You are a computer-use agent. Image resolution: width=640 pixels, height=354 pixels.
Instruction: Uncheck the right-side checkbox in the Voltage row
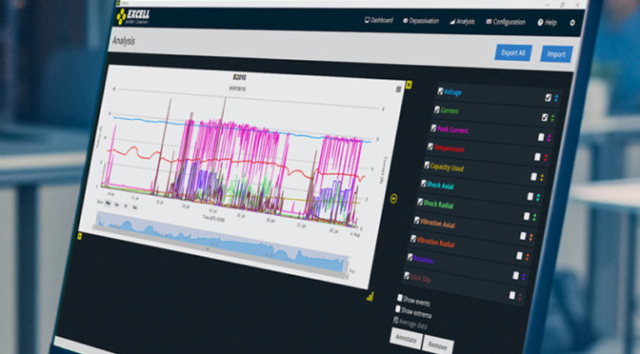point(549,97)
